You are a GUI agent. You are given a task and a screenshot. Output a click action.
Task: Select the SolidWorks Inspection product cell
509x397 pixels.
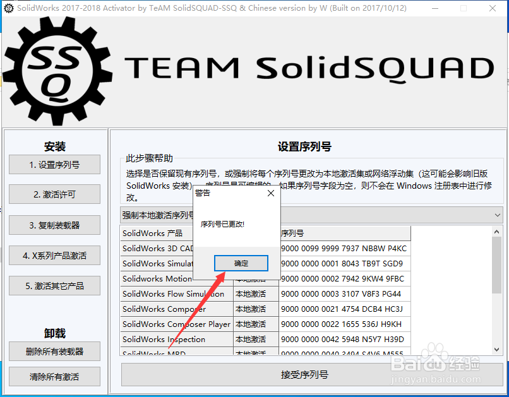coord(177,340)
